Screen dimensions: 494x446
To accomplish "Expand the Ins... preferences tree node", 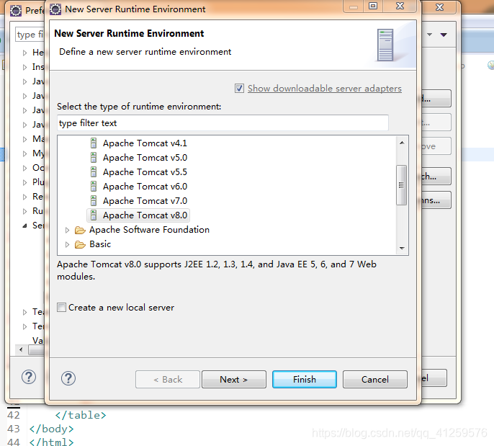I will tap(25, 67).
